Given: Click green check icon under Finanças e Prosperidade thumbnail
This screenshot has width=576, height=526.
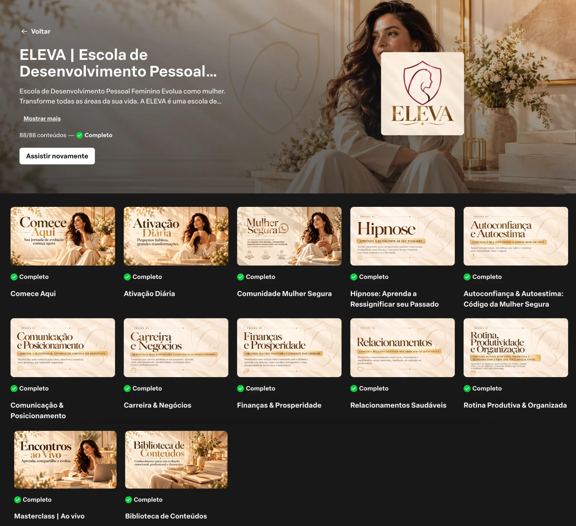Looking at the screenshot, I should (241, 388).
